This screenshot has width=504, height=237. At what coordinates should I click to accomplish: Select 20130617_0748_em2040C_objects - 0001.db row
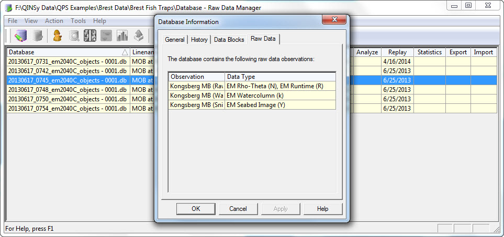pyautogui.click(x=69, y=89)
